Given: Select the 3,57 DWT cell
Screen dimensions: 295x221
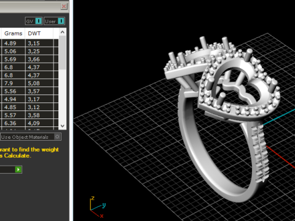Looking at the screenshot, I should 39,91.
